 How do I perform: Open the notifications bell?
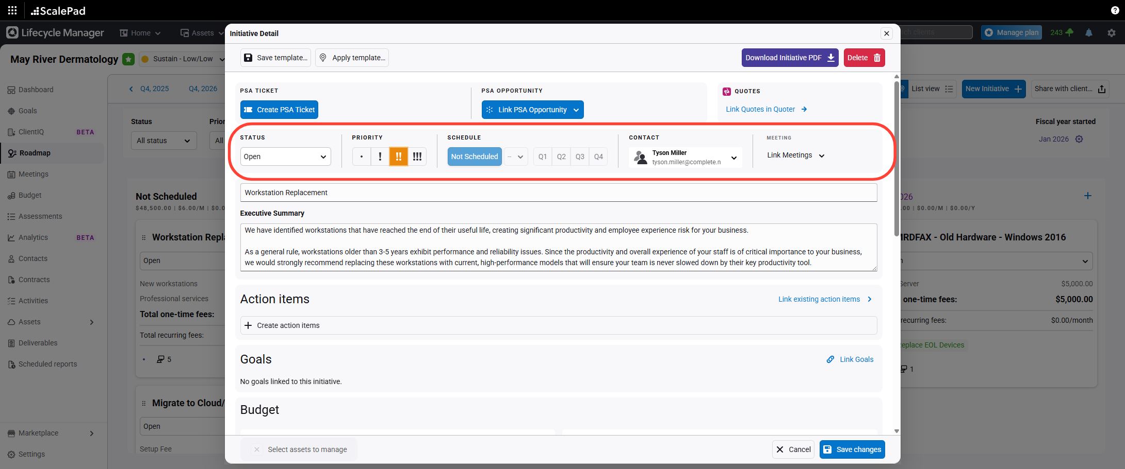1089,32
